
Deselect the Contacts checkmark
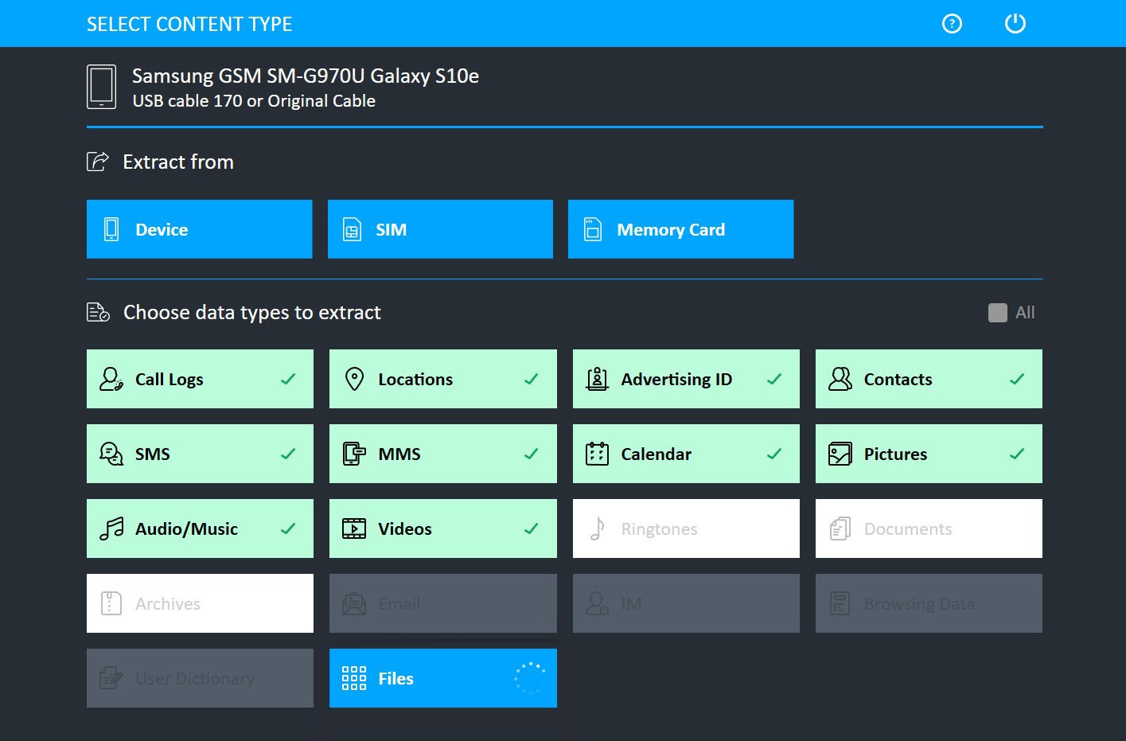(1016, 379)
